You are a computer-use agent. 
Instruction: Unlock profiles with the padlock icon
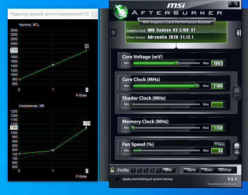[x=112, y=170]
